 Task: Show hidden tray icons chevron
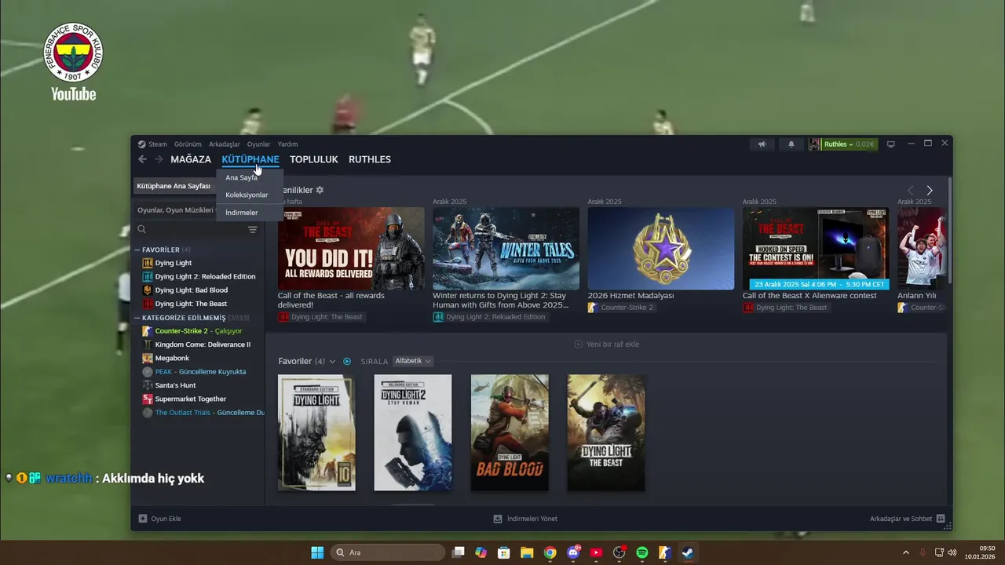point(905,552)
